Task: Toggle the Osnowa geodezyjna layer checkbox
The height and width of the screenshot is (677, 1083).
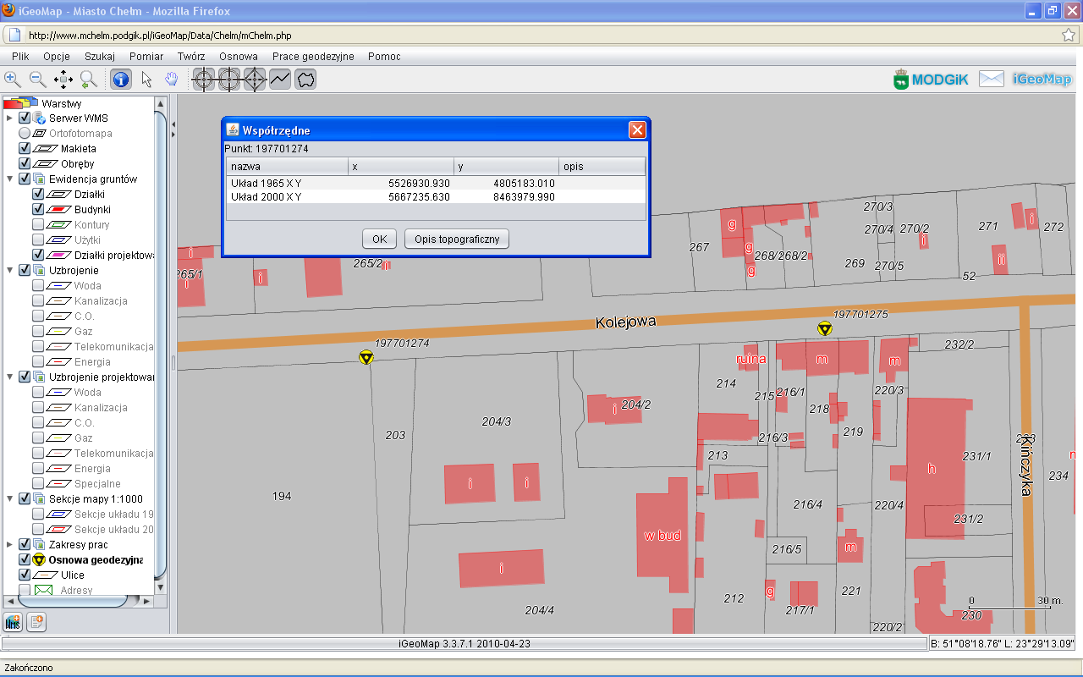Action: 25,560
